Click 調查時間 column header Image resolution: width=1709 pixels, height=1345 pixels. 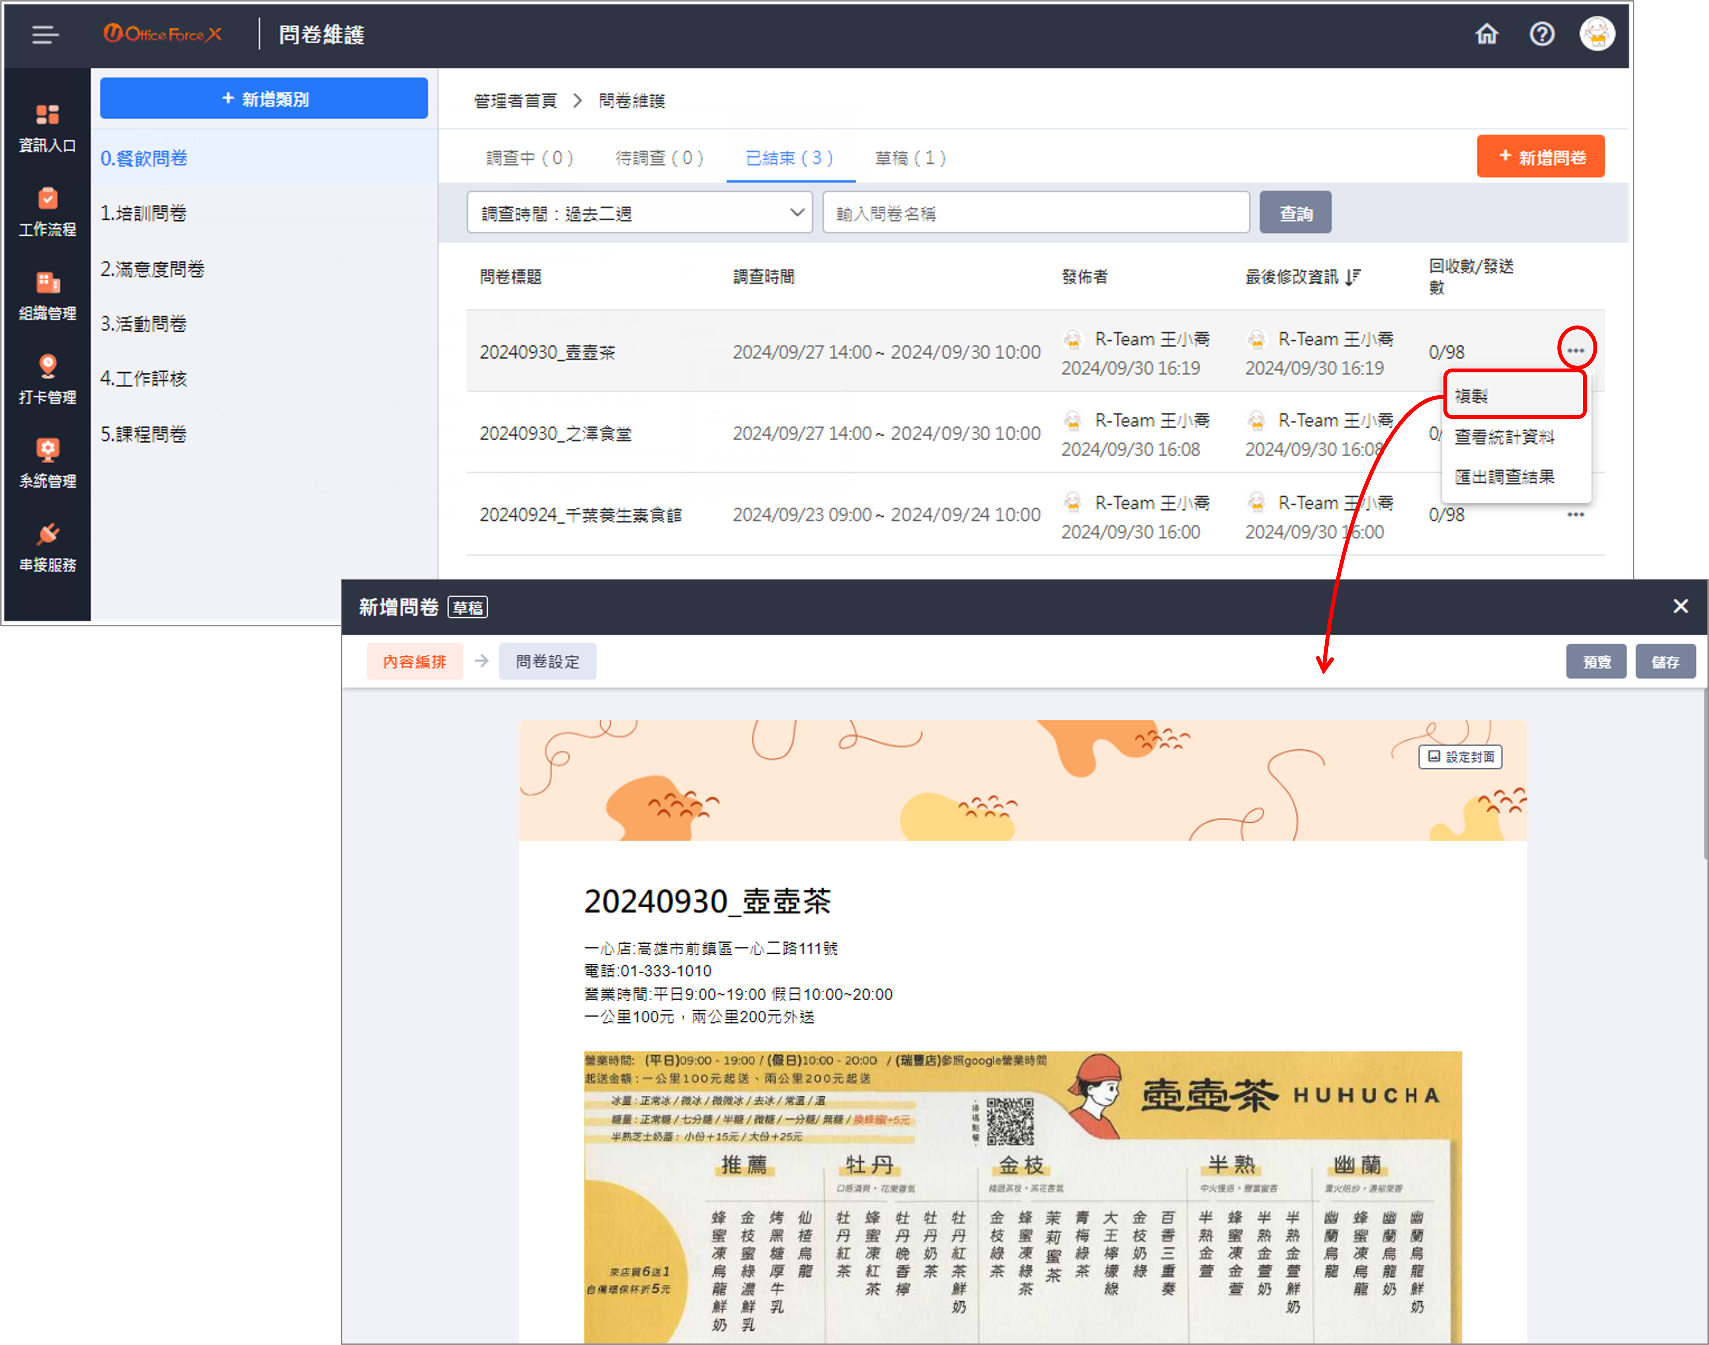click(x=763, y=276)
